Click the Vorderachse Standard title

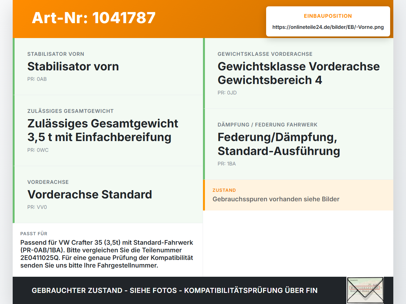tap(90, 195)
